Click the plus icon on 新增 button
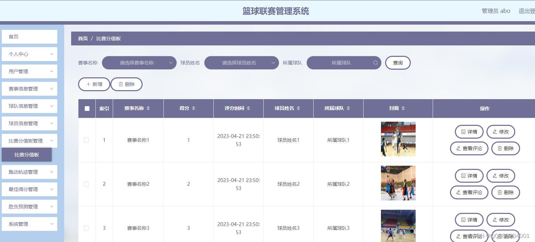Screen dimensions: 535x242 click(x=89, y=84)
